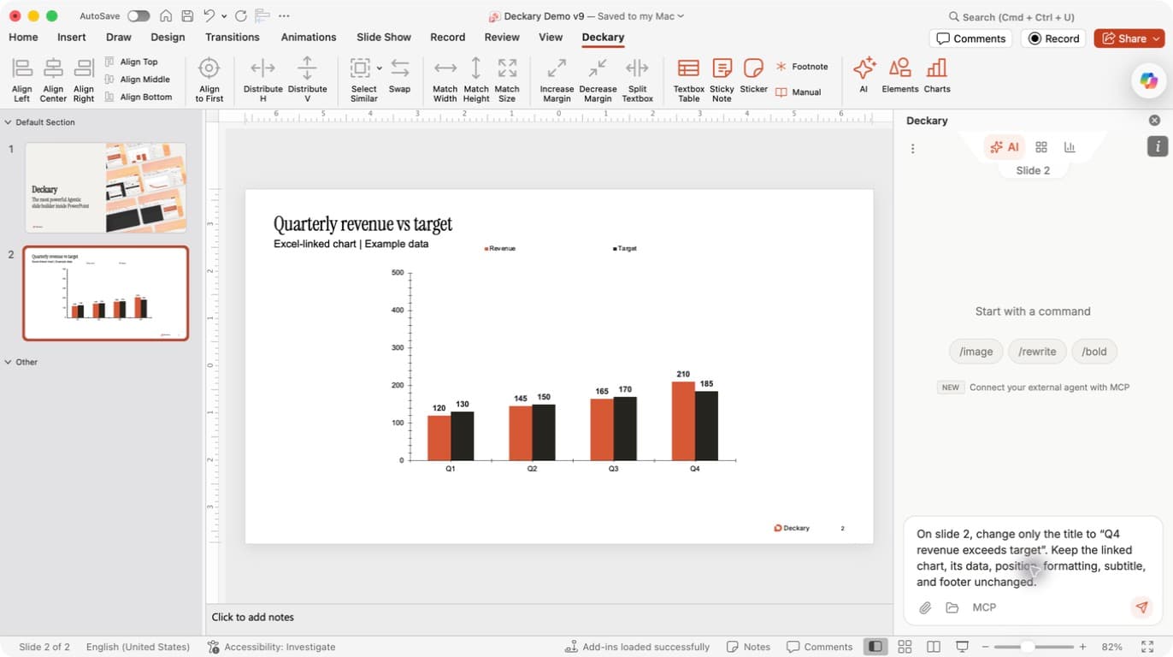Open the Share button dropdown arrow

point(1157,38)
